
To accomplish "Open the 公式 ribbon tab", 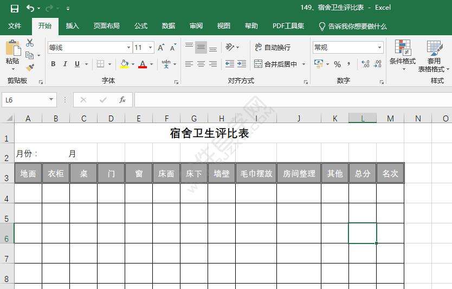I will click(141, 26).
